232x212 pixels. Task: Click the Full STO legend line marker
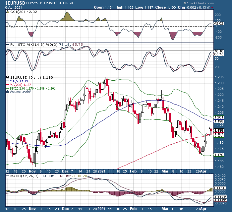8,44
